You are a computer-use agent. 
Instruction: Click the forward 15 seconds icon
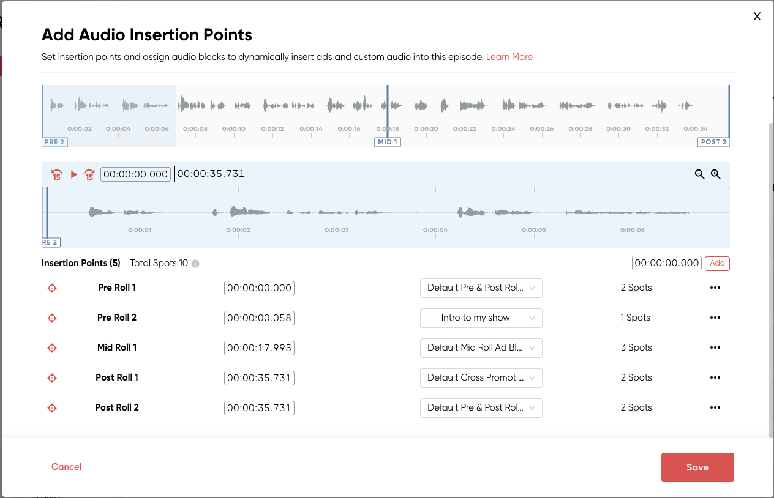coord(89,174)
